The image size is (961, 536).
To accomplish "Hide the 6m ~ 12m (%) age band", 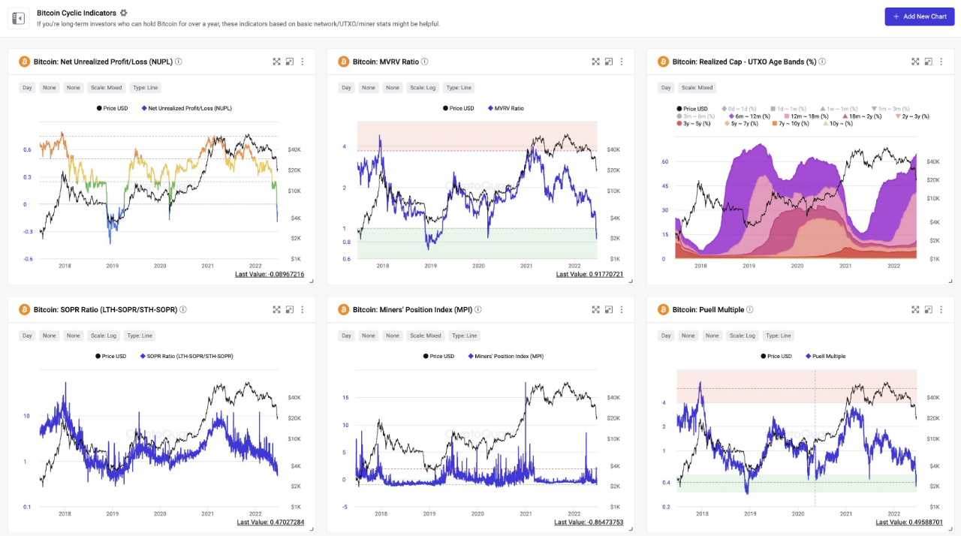I will 748,116.
